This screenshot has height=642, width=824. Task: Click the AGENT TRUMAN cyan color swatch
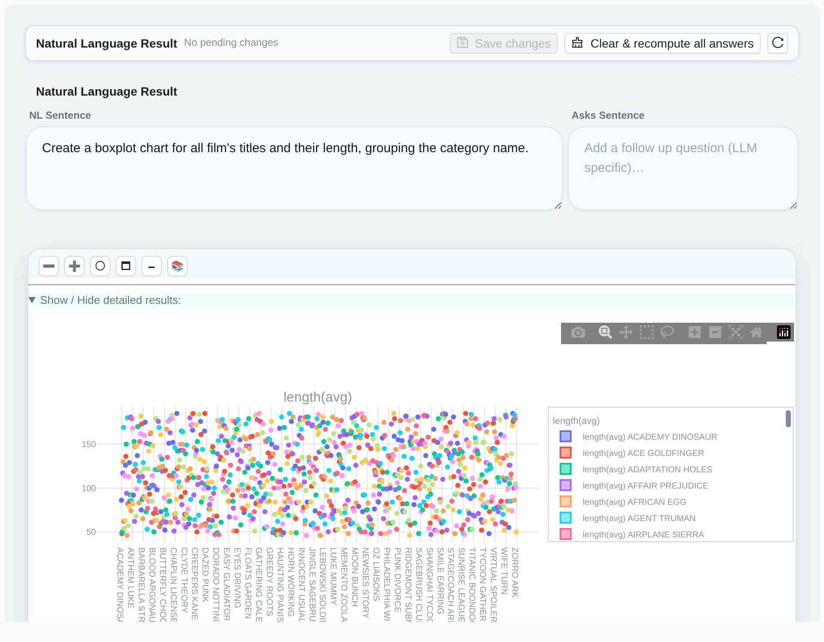pos(565,518)
